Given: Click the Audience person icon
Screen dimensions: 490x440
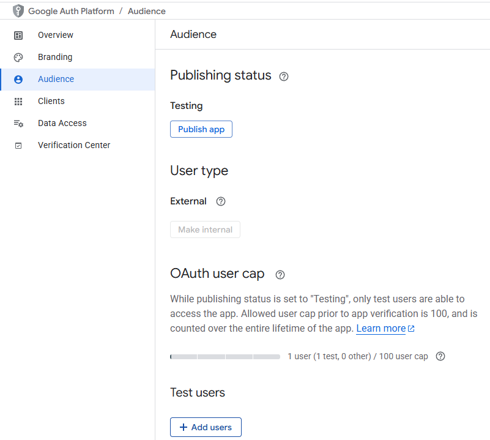Looking at the screenshot, I should click(x=18, y=80).
